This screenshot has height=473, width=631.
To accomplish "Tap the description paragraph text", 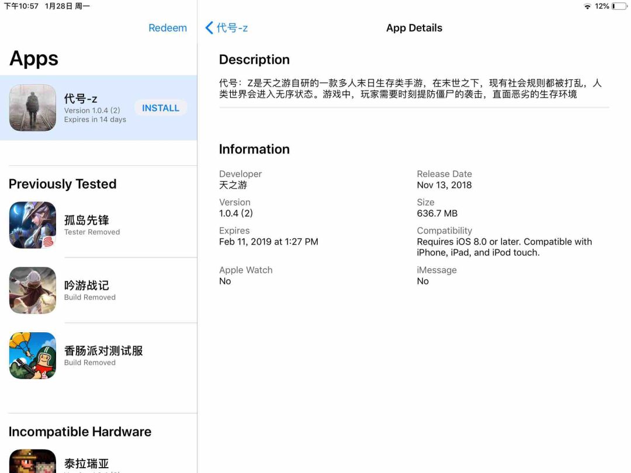I will tap(411, 89).
